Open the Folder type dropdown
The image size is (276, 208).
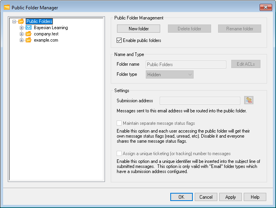pyautogui.click(x=169, y=75)
